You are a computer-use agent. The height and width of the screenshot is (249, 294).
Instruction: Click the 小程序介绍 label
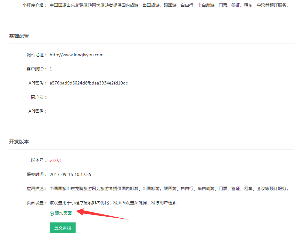click(34, 5)
